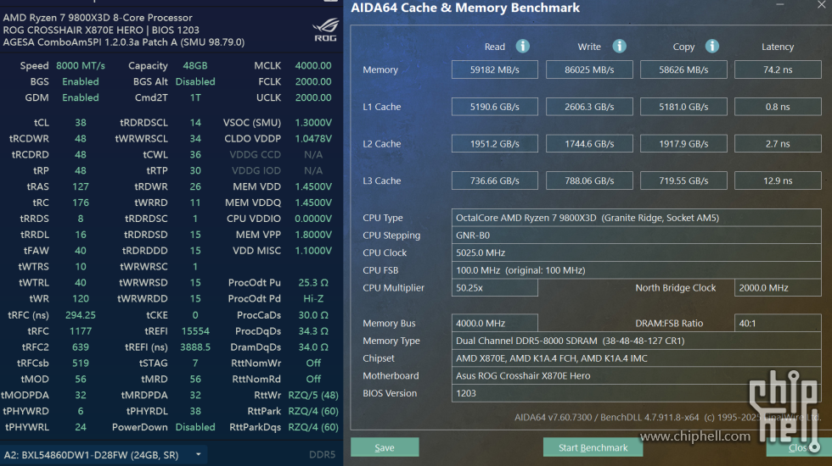Click the AIDA64 version text line

tap(667, 417)
